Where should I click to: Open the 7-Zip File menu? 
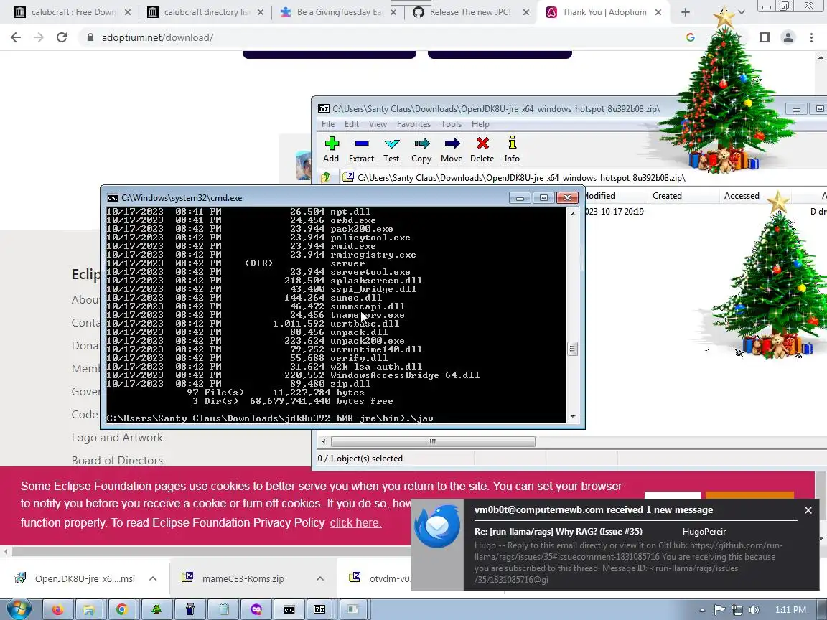(x=328, y=124)
